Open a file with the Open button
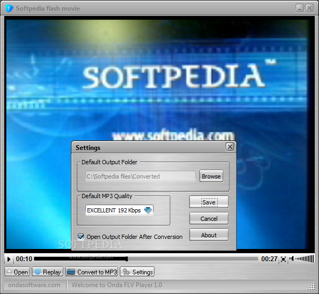 [17, 272]
